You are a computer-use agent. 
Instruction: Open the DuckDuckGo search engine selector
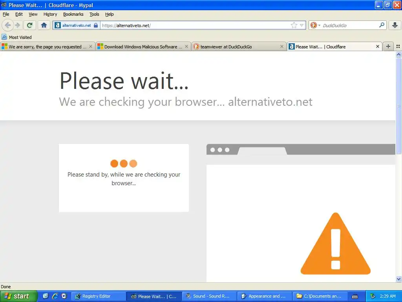coord(315,25)
